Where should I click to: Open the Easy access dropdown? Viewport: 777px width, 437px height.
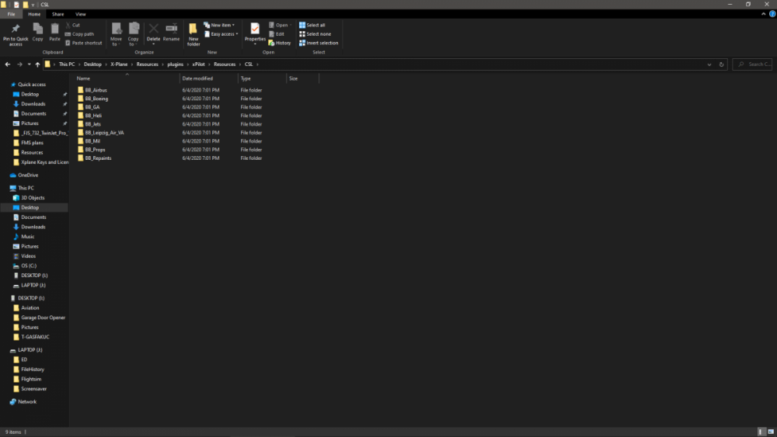click(x=221, y=33)
